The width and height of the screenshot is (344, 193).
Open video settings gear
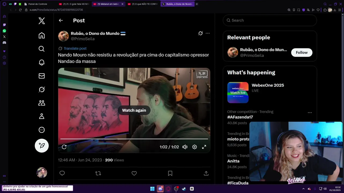click(195, 147)
